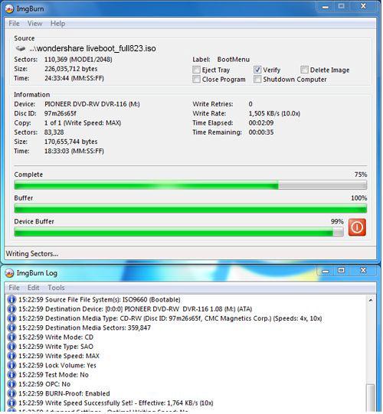383x414 pixels.
Task: Click the ImgBurn Log window title icon
Action: pyautogui.click(x=9, y=273)
